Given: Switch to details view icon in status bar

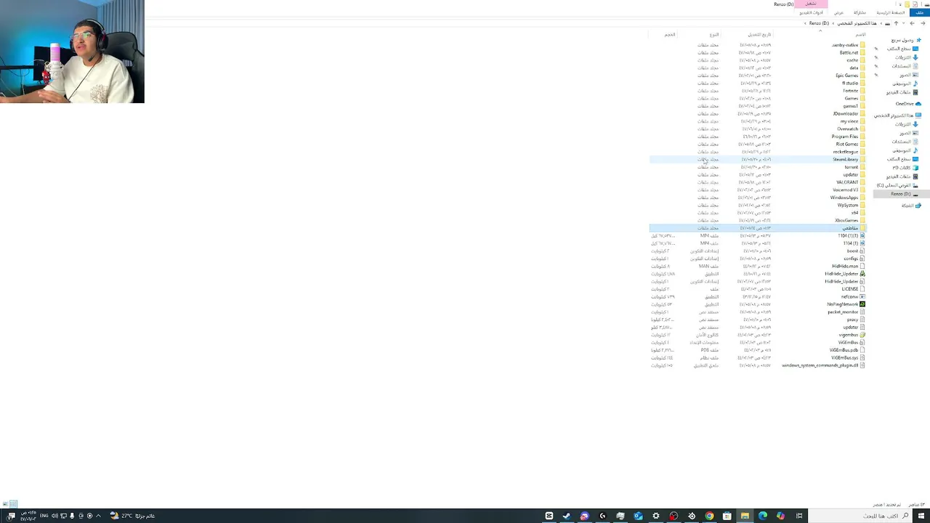Looking at the screenshot, I should (x=13, y=504).
